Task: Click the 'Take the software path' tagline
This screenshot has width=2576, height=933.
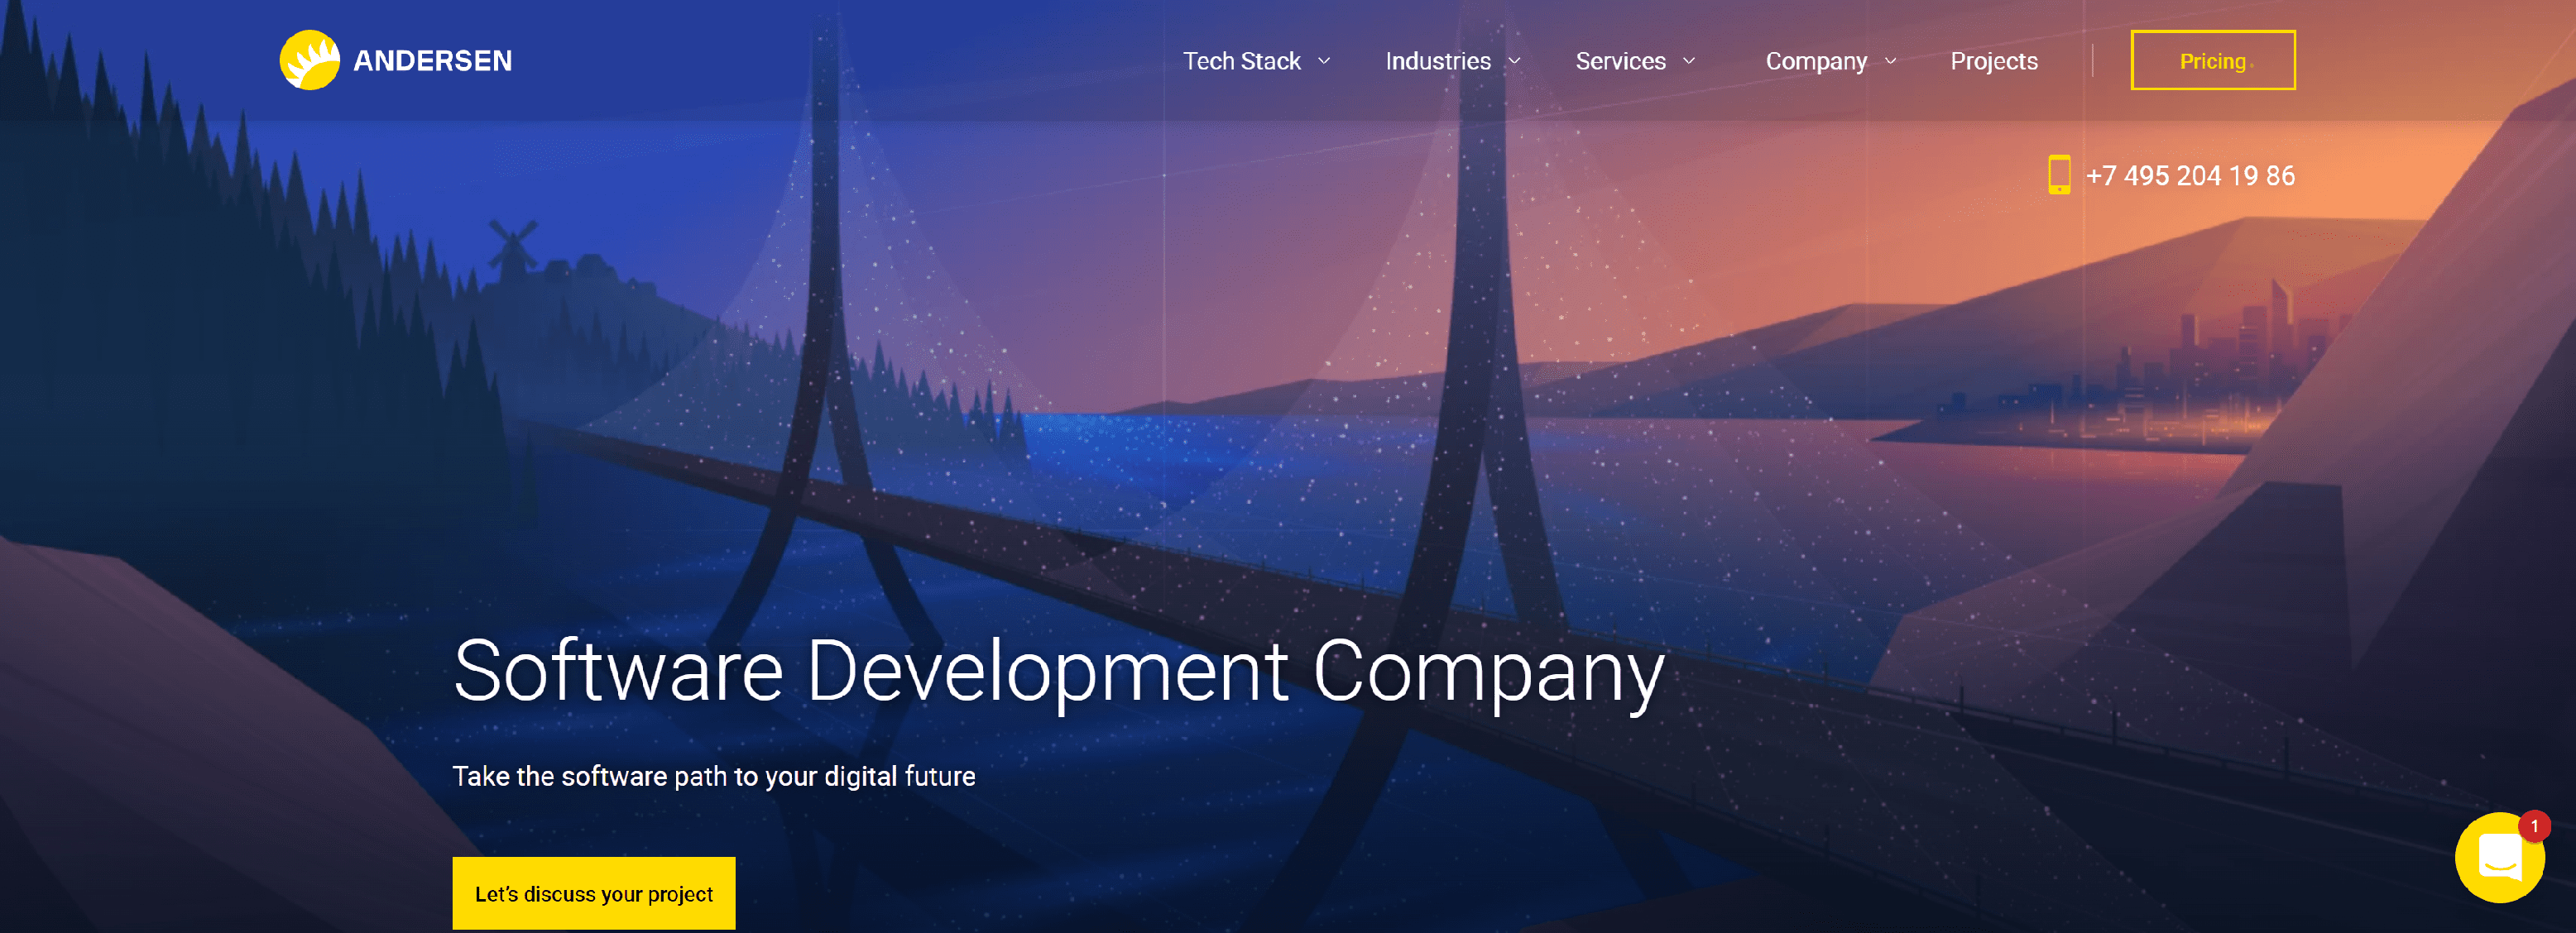Action: click(x=714, y=776)
